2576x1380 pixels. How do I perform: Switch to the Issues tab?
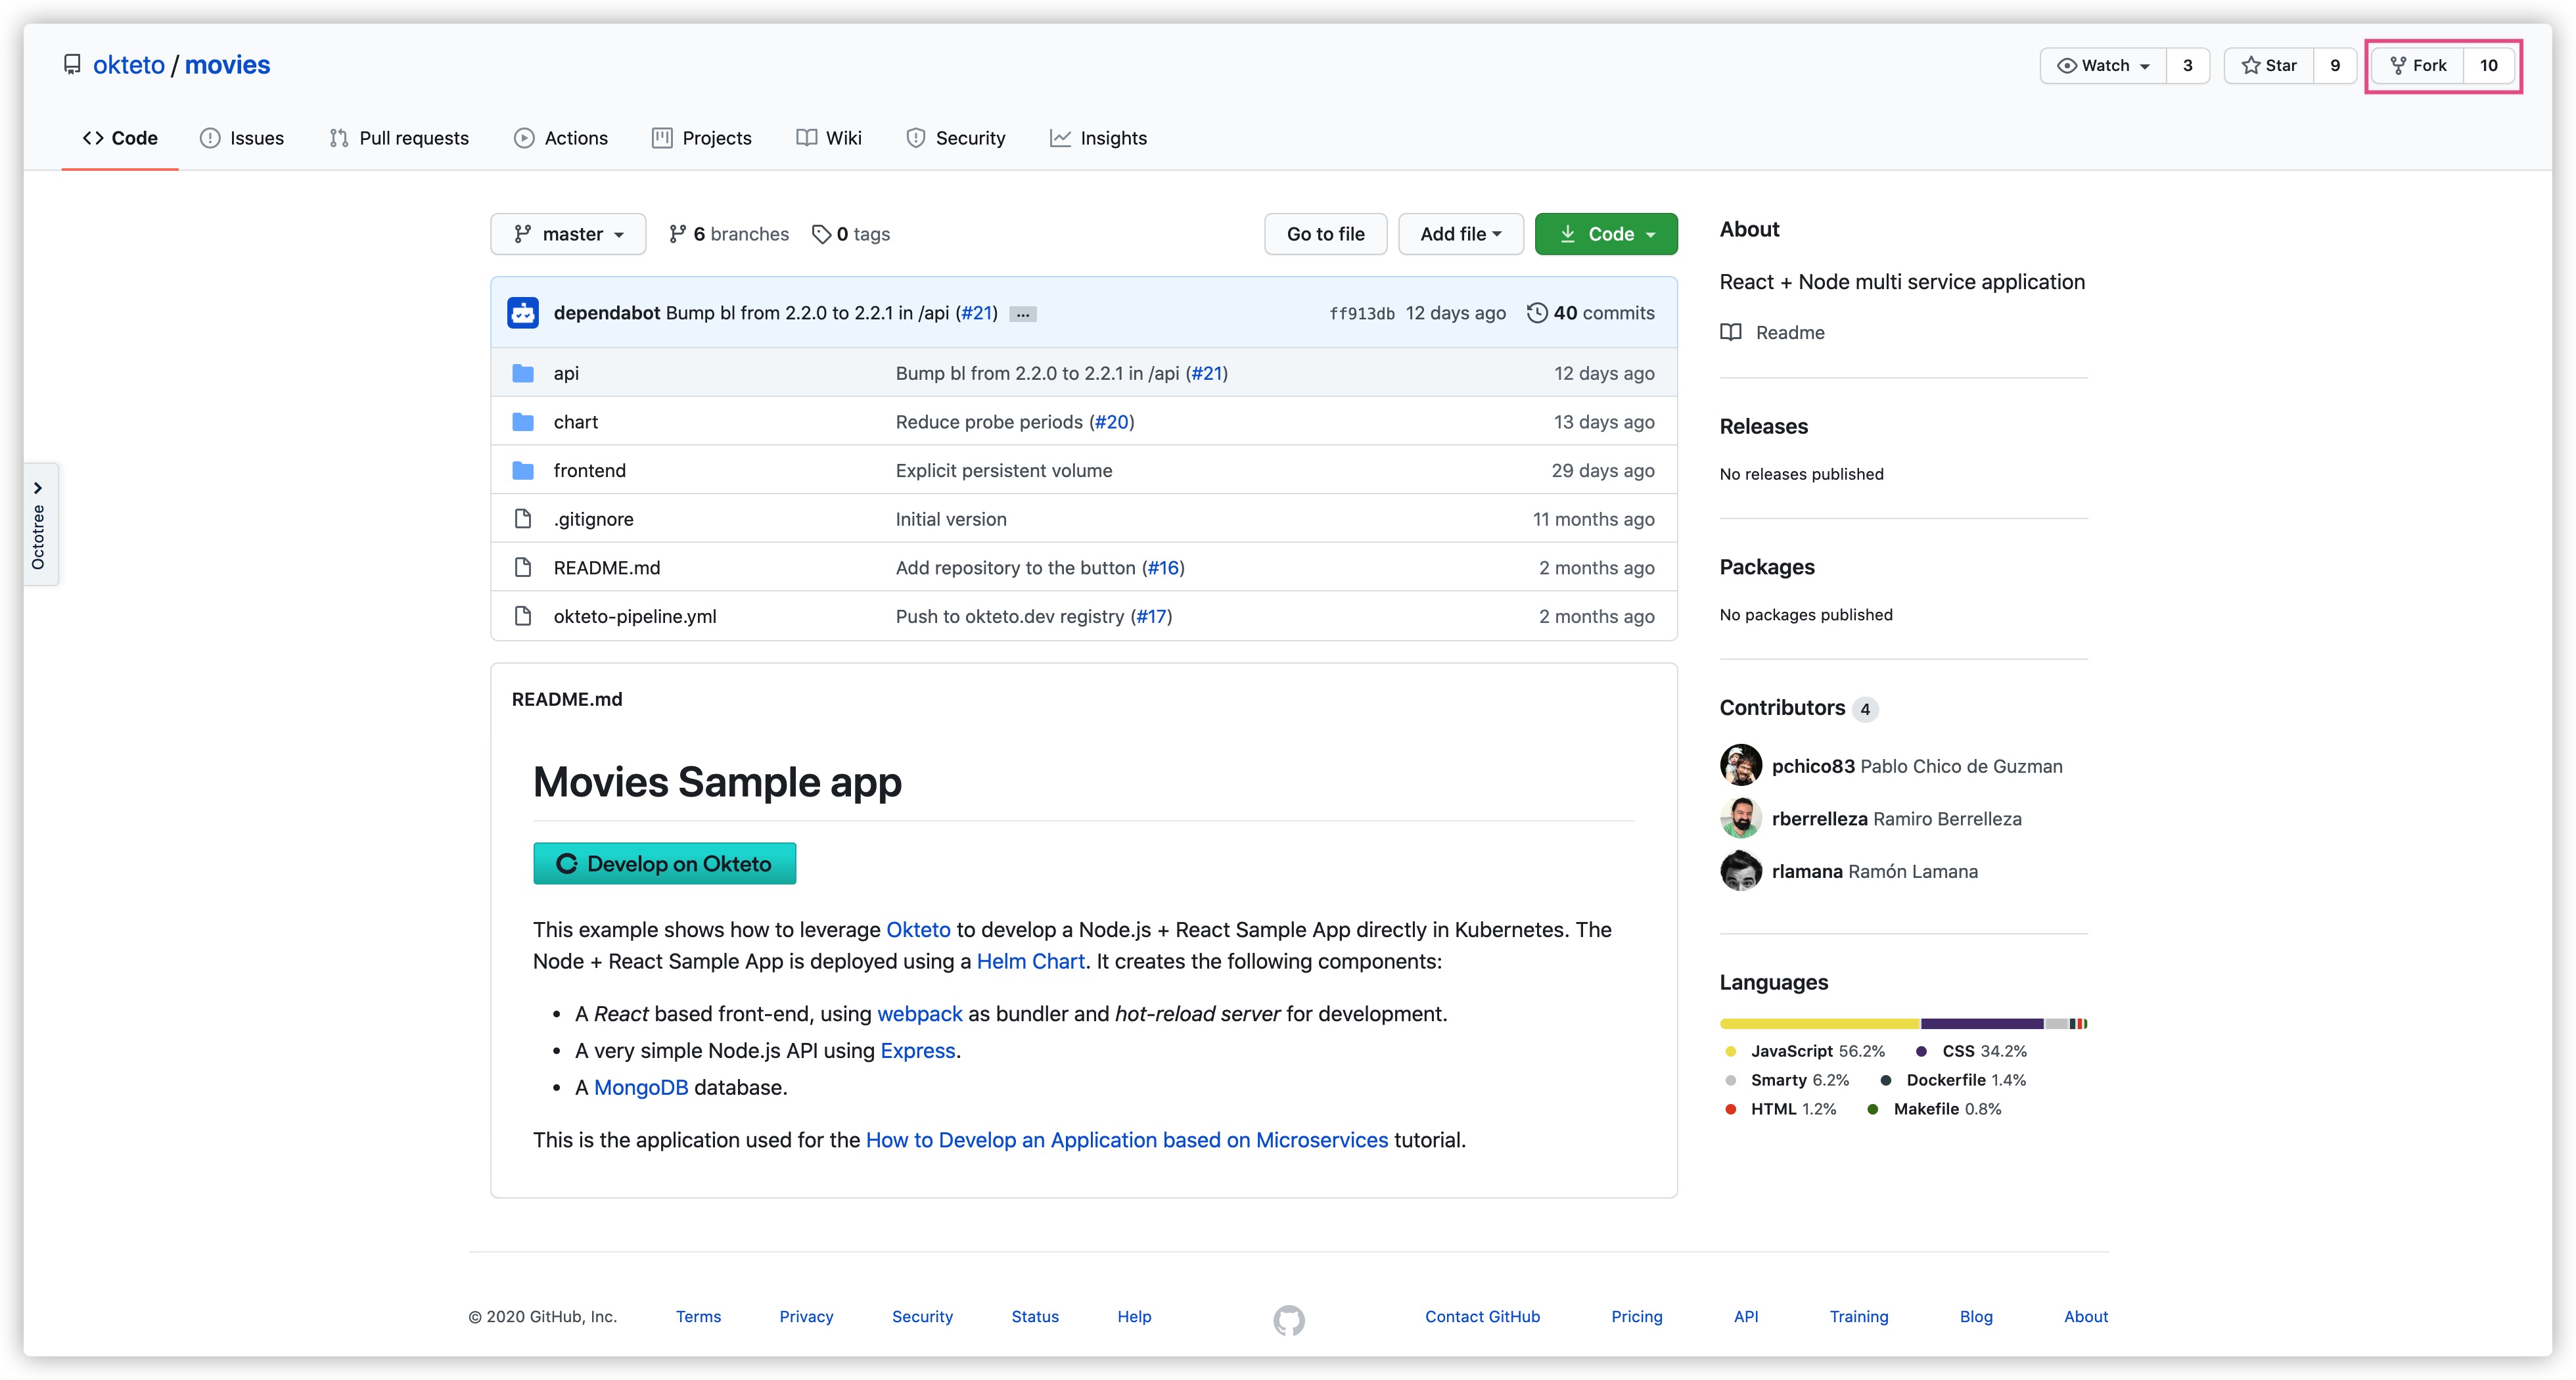click(x=242, y=138)
